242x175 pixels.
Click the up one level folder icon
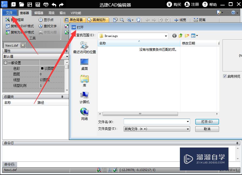pyautogui.click(x=181, y=36)
